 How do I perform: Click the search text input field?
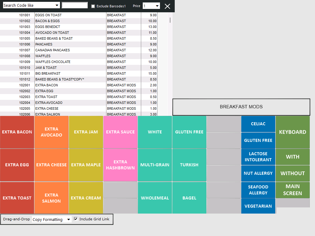pos(74,5)
